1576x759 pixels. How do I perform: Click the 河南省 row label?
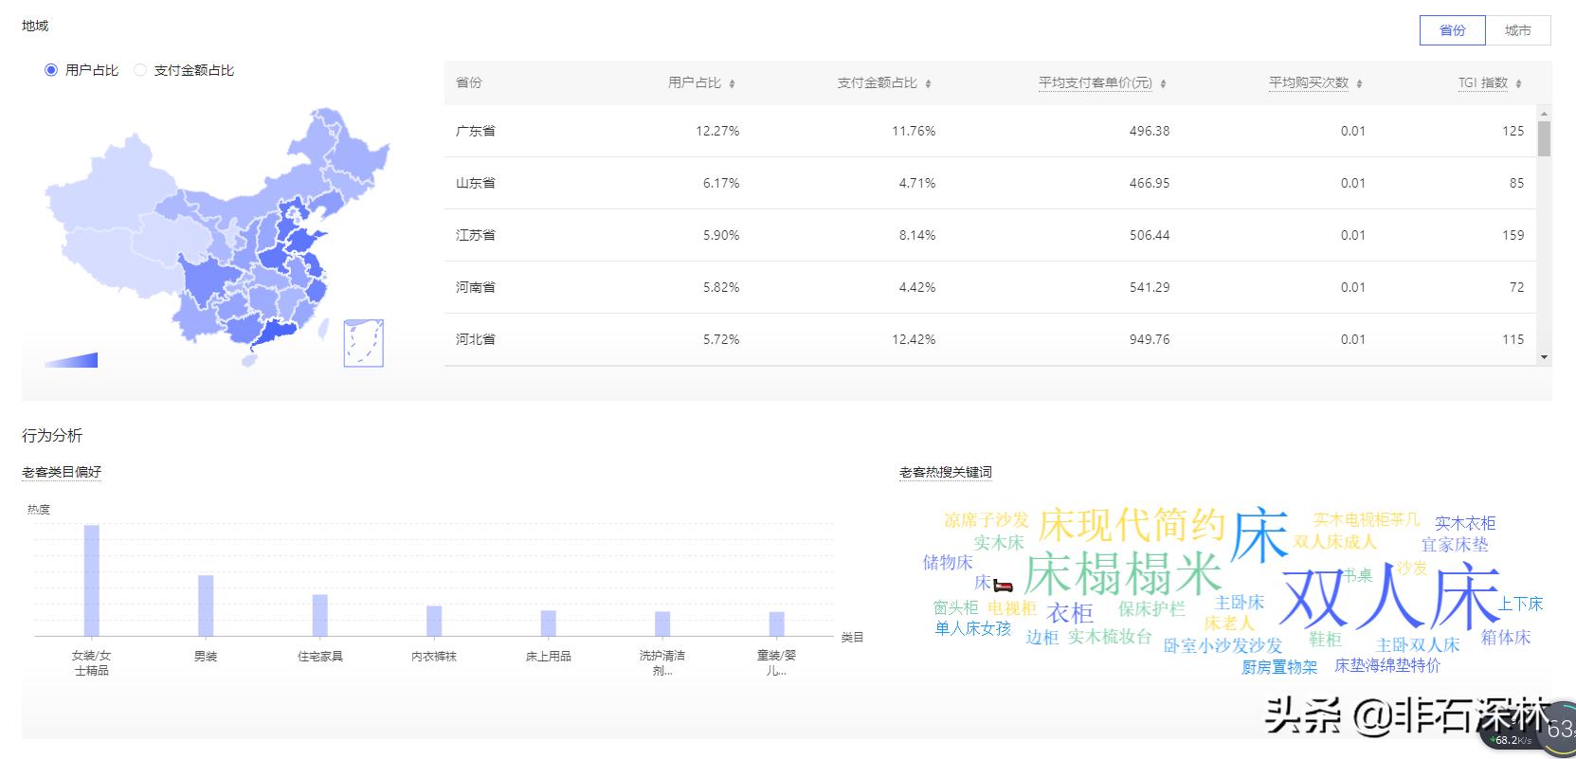pyautogui.click(x=476, y=287)
